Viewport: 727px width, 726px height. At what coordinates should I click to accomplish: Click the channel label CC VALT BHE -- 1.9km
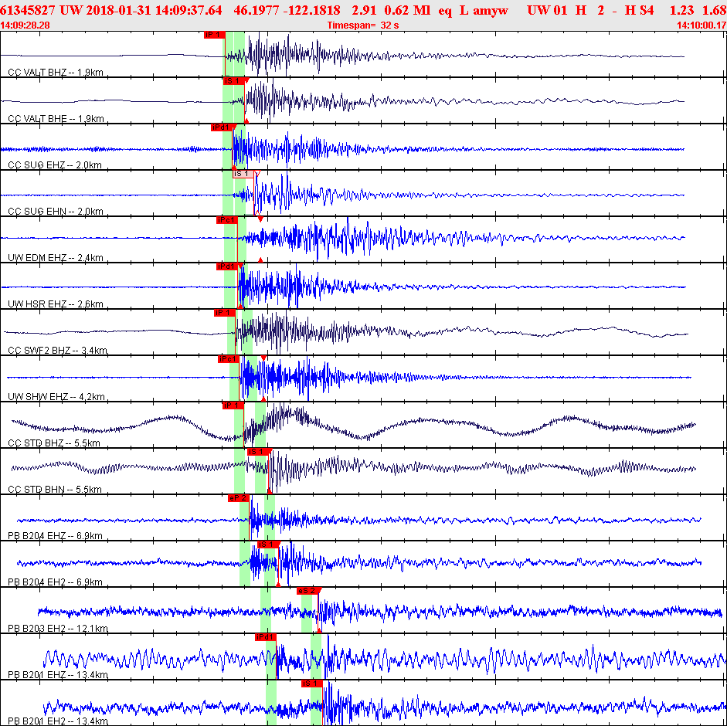click(x=56, y=119)
